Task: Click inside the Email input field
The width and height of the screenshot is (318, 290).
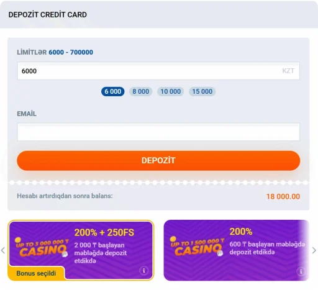Action: pyautogui.click(x=158, y=132)
